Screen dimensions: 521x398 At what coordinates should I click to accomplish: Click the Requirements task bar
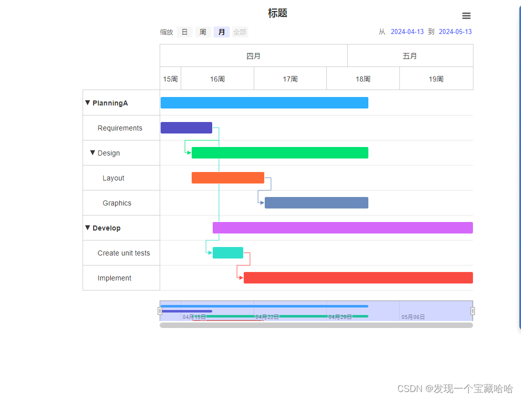tap(186, 127)
